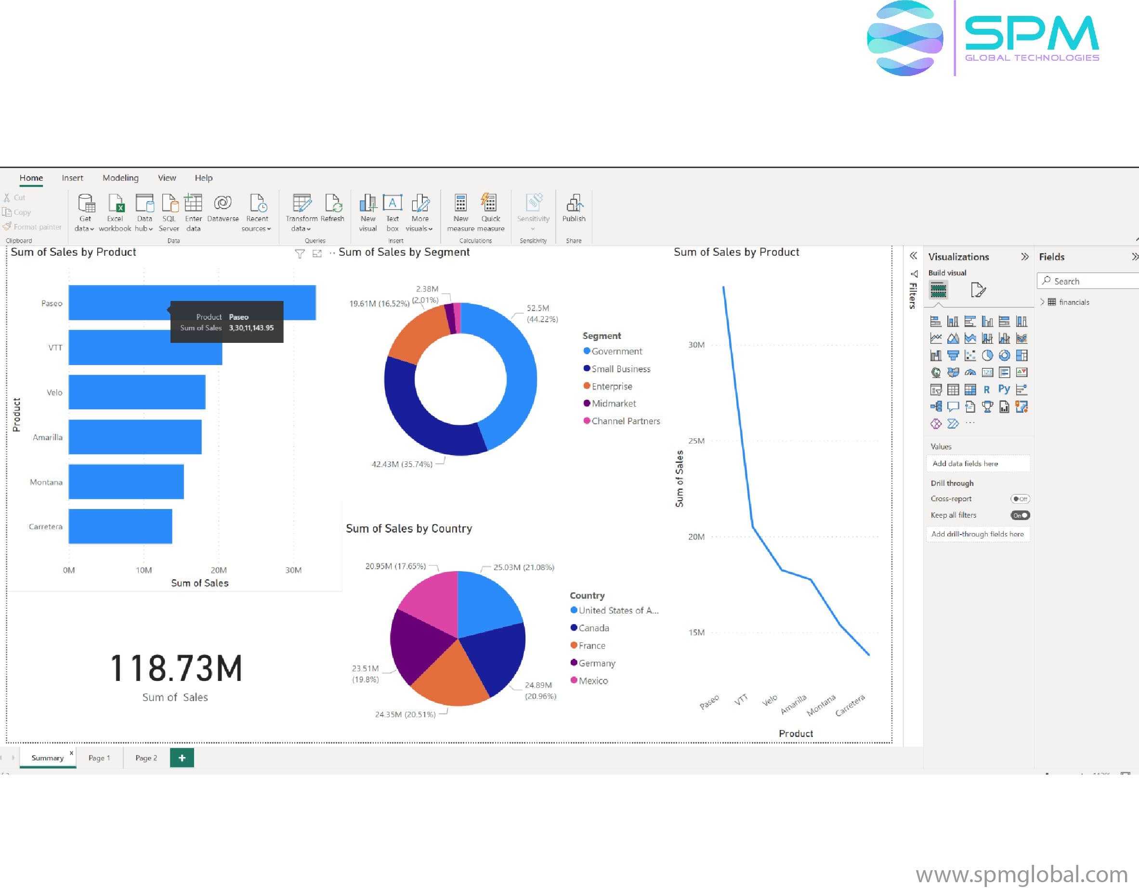Select the clustered column chart visual
This screenshot has width=1139, height=888.
point(987,321)
